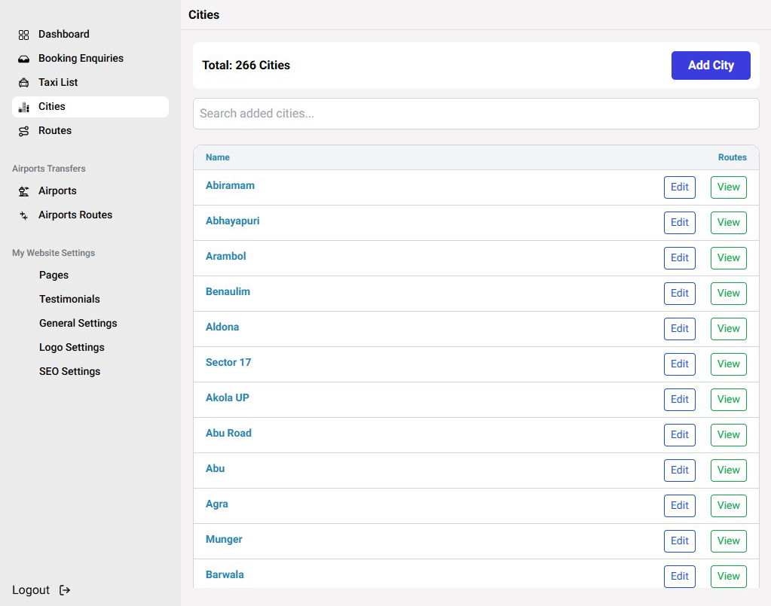Focus the Search added cities field

[476, 114]
